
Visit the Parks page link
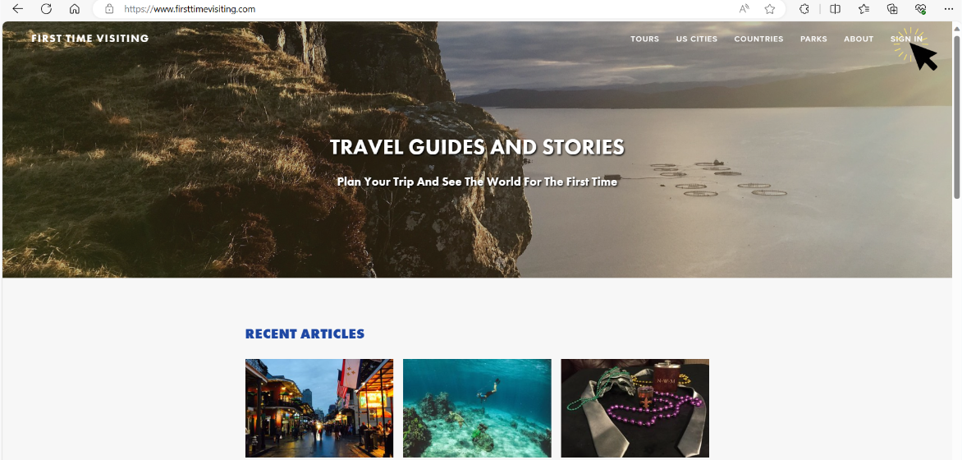pos(813,39)
